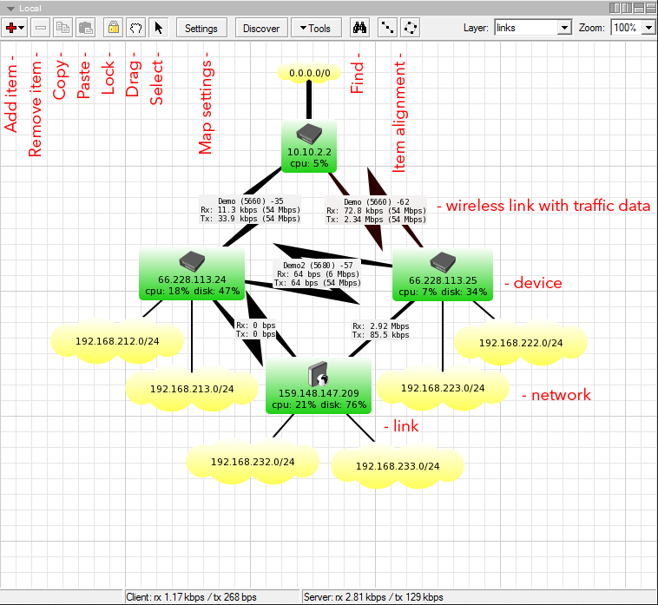Click the panel layout buttons in title bar
Screen dimensions: 658x605
coord(633,8)
